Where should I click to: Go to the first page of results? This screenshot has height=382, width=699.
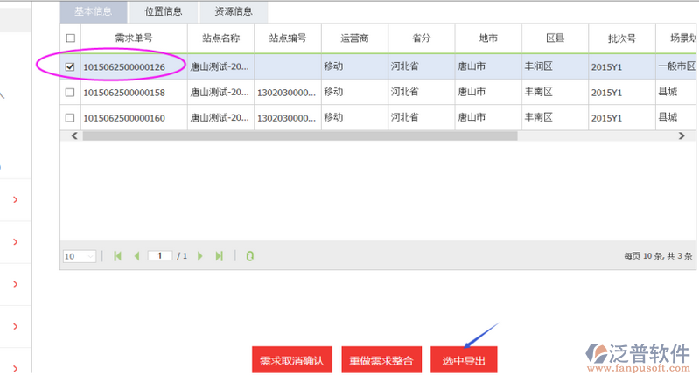(x=117, y=256)
